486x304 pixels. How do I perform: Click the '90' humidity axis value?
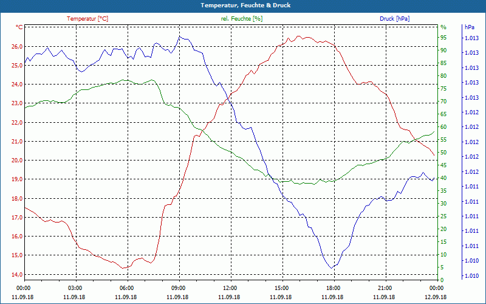[x=443, y=50]
